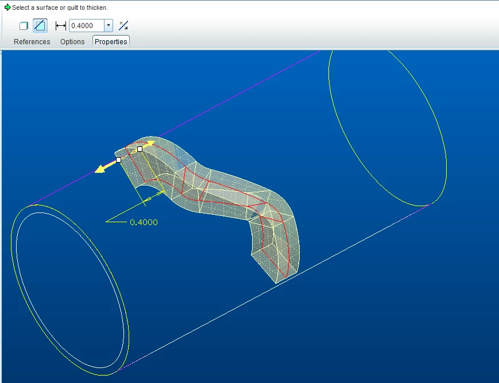Image resolution: width=499 pixels, height=383 pixels.
Task: Open the References tab
Action: tap(32, 42)
